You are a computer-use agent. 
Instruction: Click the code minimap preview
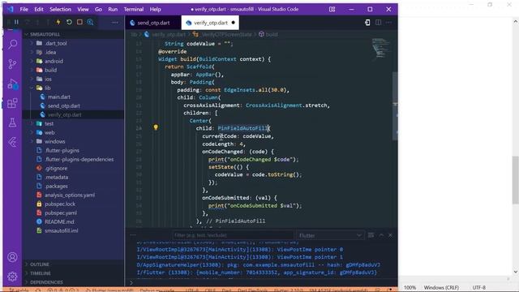[380, 48]
